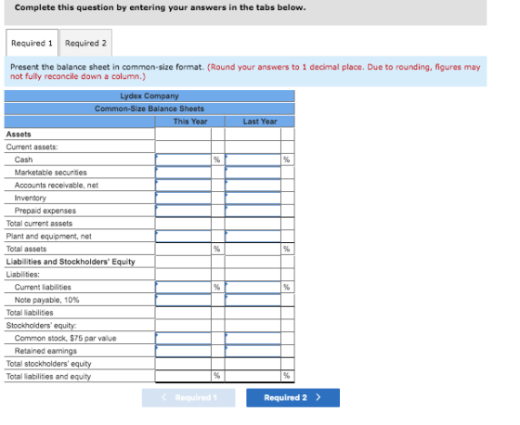520x425 pixels.
Task: Select the Cash Last Year input field
Action: (253, 160)
